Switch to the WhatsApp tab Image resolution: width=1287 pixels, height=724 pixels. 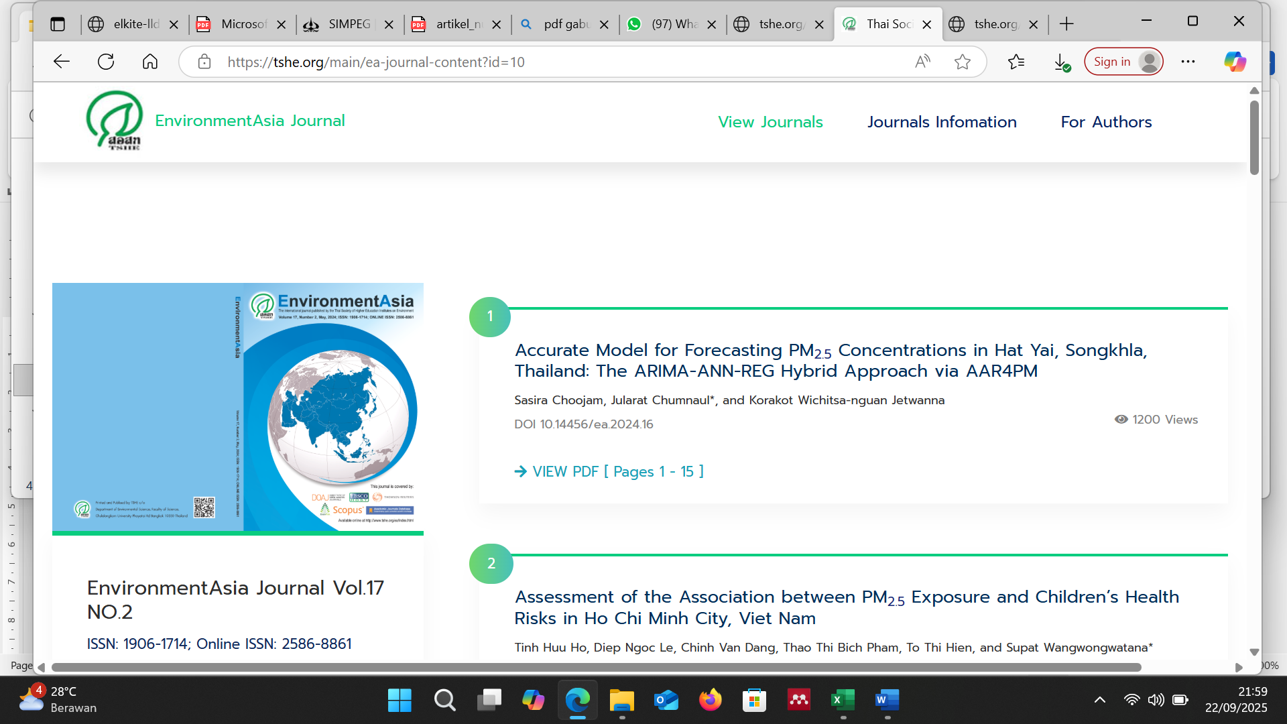click(673, 24)
